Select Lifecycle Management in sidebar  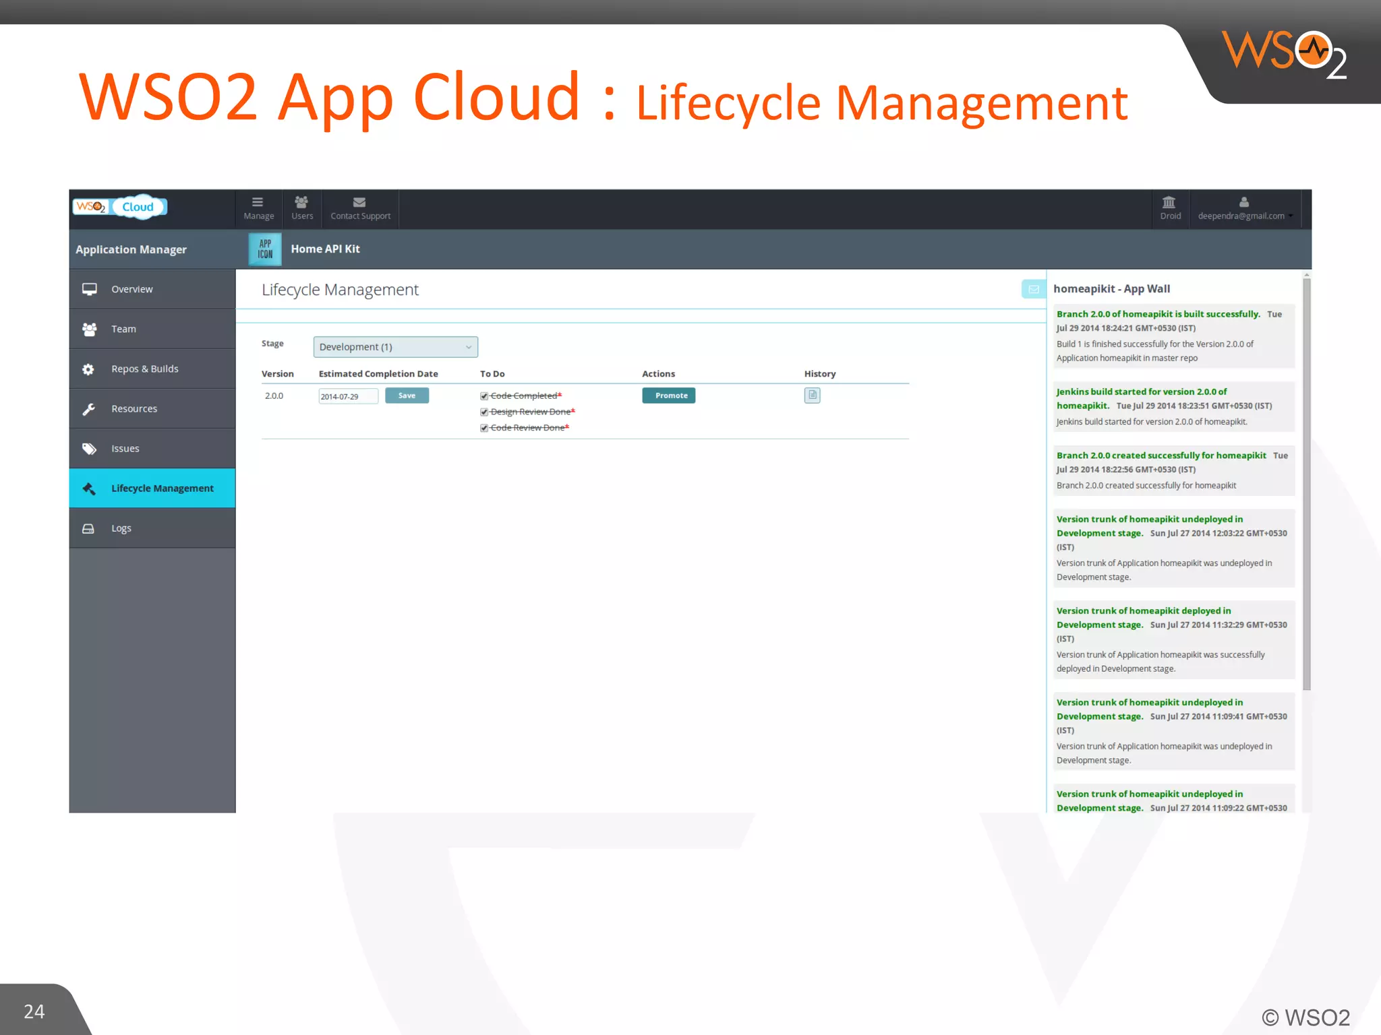click(152, 488)
